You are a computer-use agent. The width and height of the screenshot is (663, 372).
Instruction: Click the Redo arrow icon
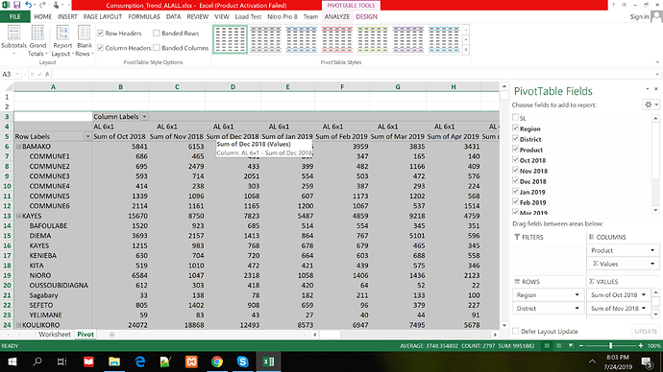(42, 5)
